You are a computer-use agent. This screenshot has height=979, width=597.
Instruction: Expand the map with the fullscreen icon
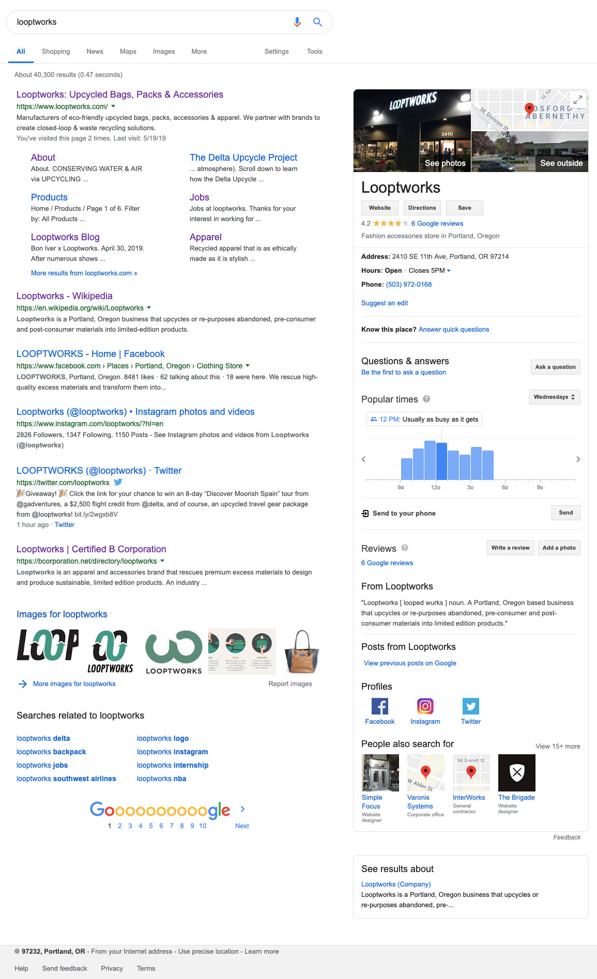(x=578, y=99)
